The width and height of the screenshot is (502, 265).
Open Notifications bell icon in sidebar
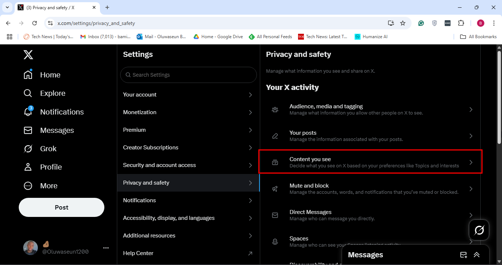point(28,112)
